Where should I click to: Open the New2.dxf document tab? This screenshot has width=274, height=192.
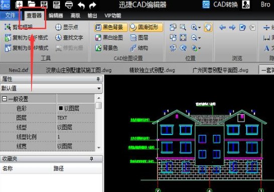click(19, 70)
